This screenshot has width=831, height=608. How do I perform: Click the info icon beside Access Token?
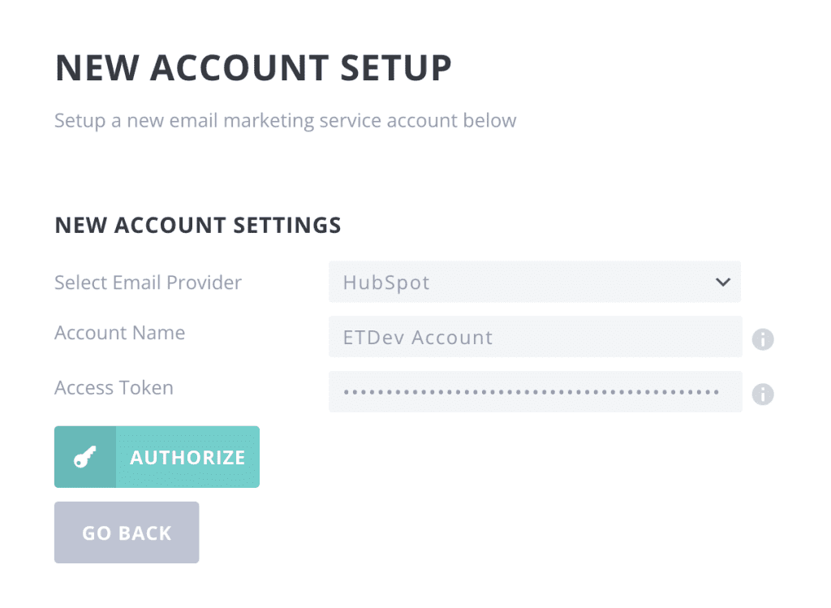coord(762,395)
